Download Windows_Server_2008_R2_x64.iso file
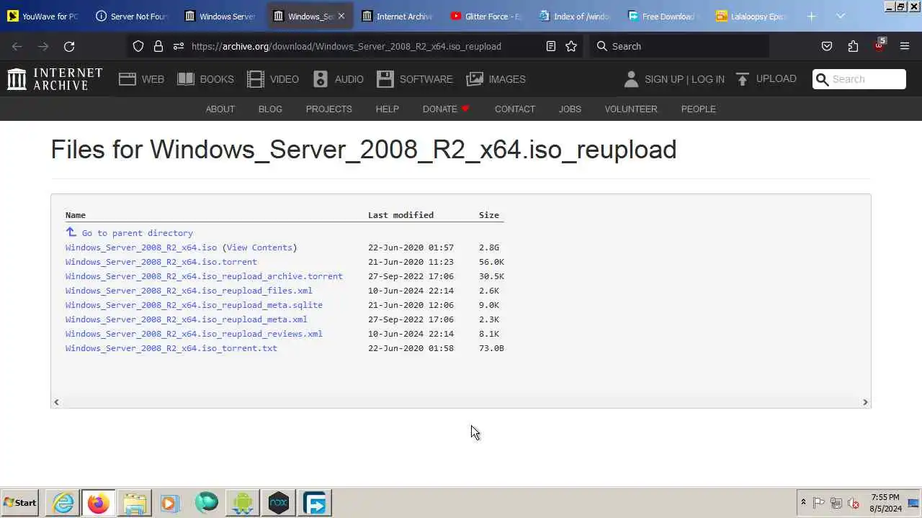922x518 pixels. click(141, 247)
